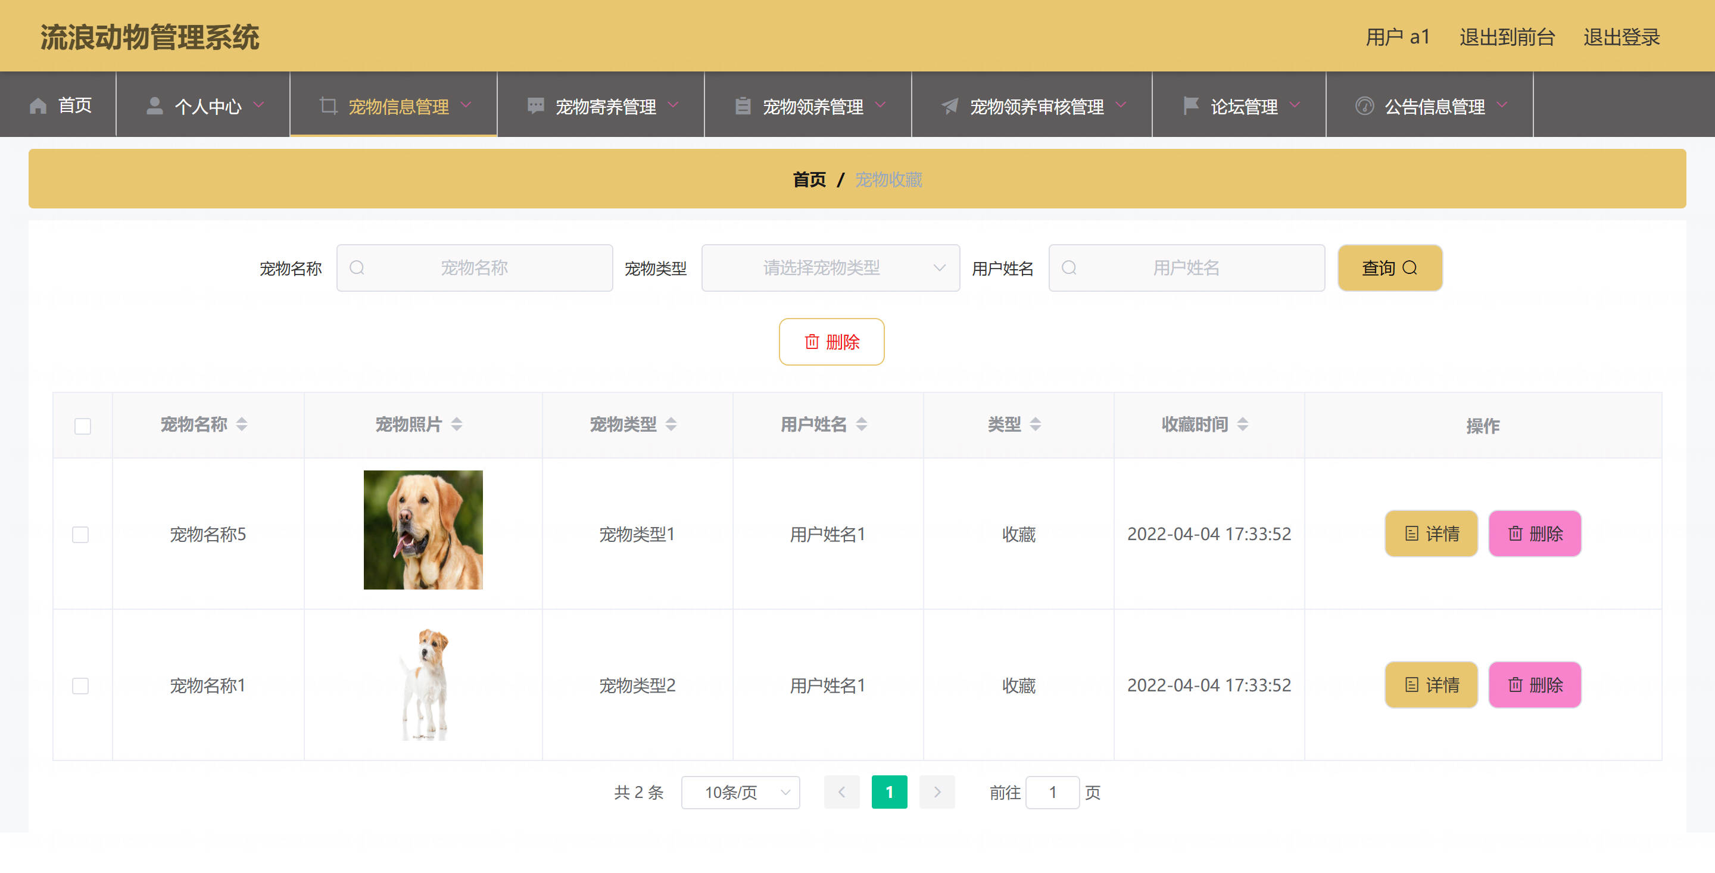Click the flag icon beside 论坛管理
Viewport: 1715px width, 873px height.
(x=1190, y=106)
